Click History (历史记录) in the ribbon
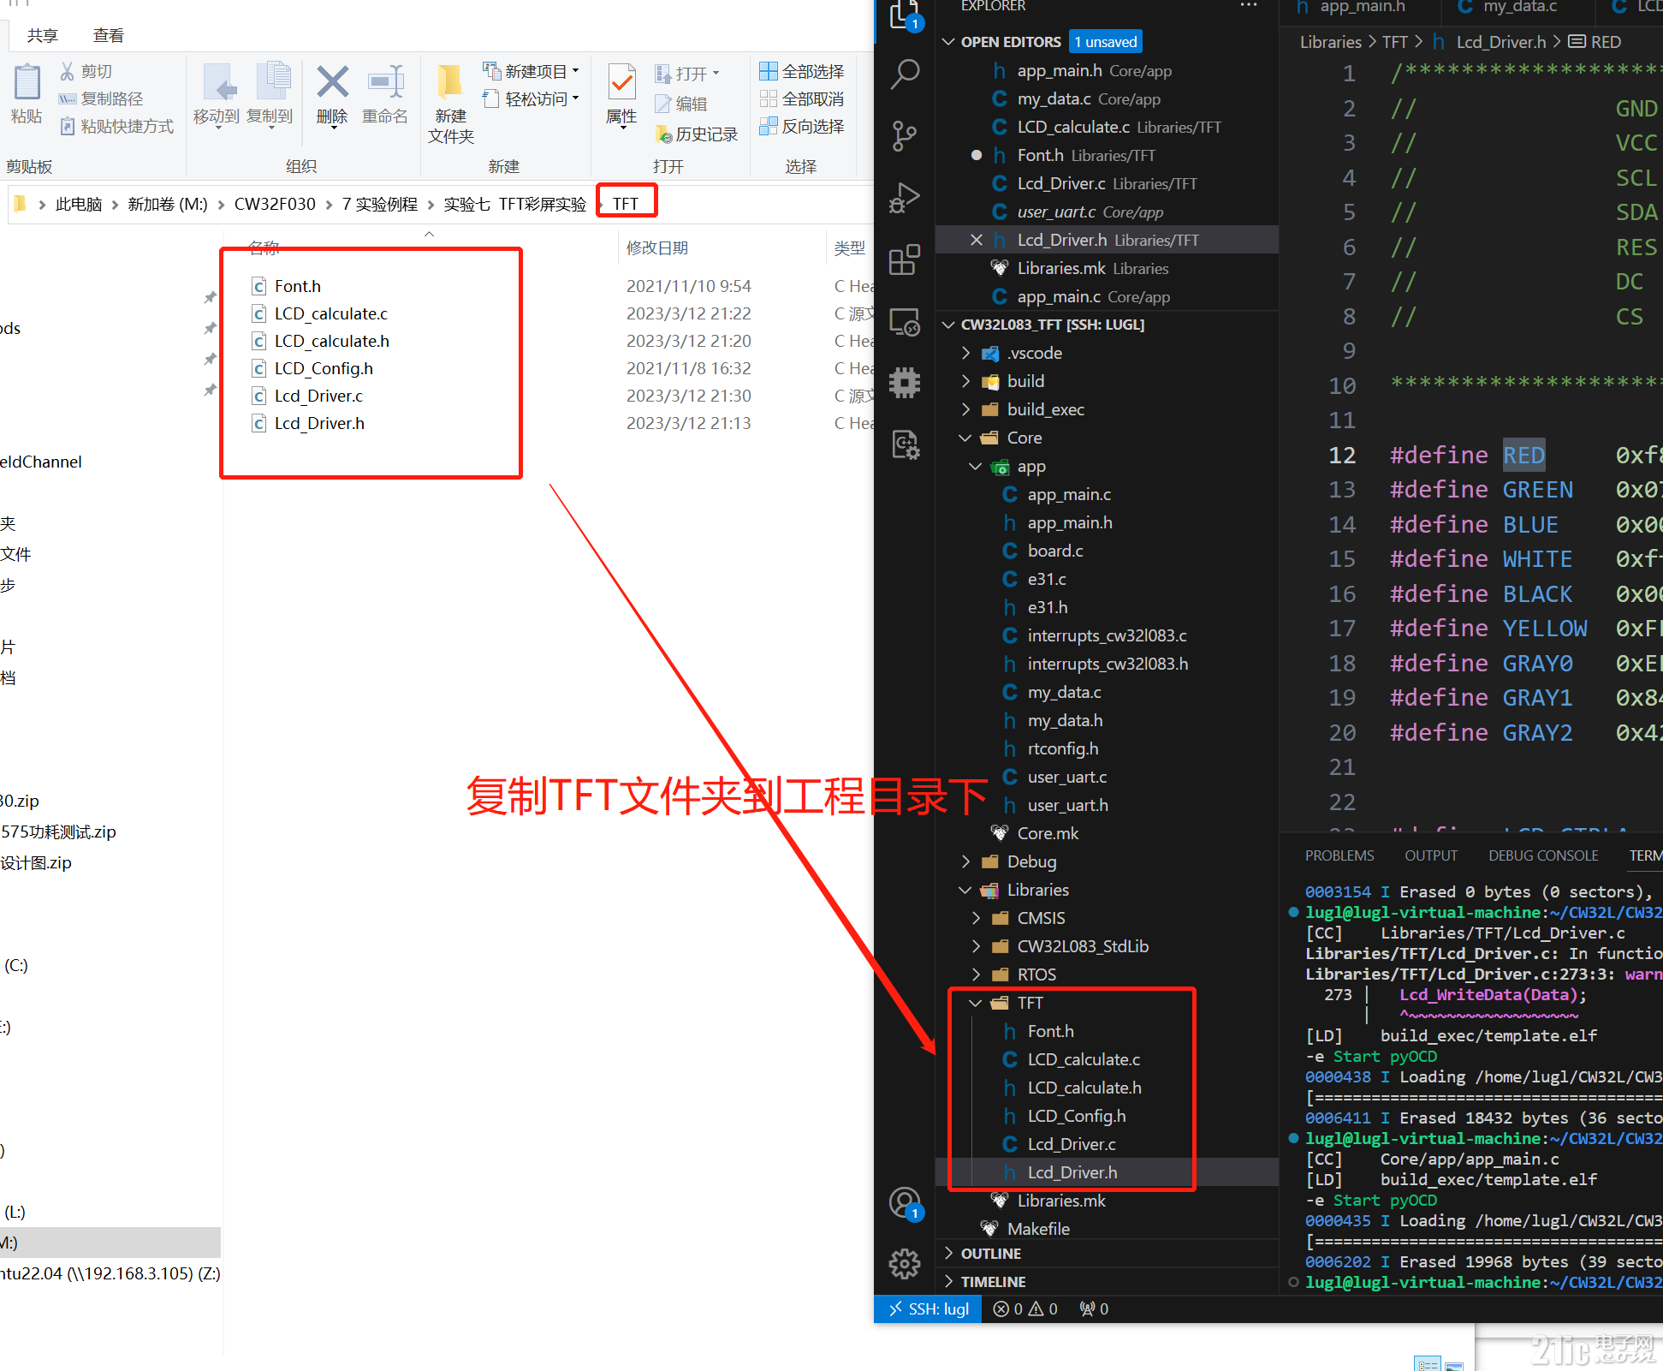The width and height of the screenshot is (1663, 1371). click(x=697, y=134)
